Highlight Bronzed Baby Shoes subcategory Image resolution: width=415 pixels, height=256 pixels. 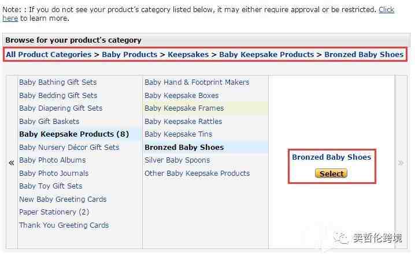point(184,148)
